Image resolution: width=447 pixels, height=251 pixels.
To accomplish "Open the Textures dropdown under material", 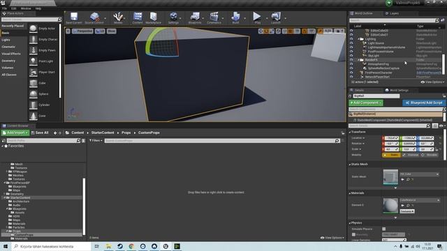I will point(407,211).
